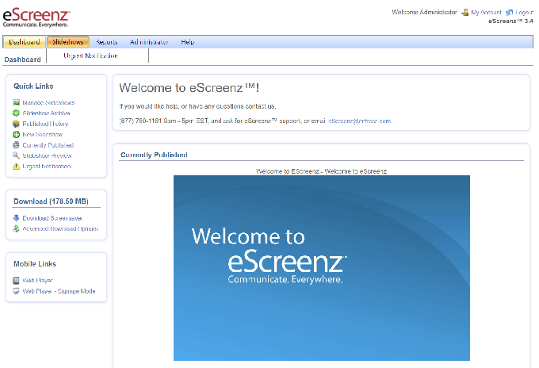Viewport: 539px width, 368px height.
Task: Click the Logout icon
Action: 510,13
